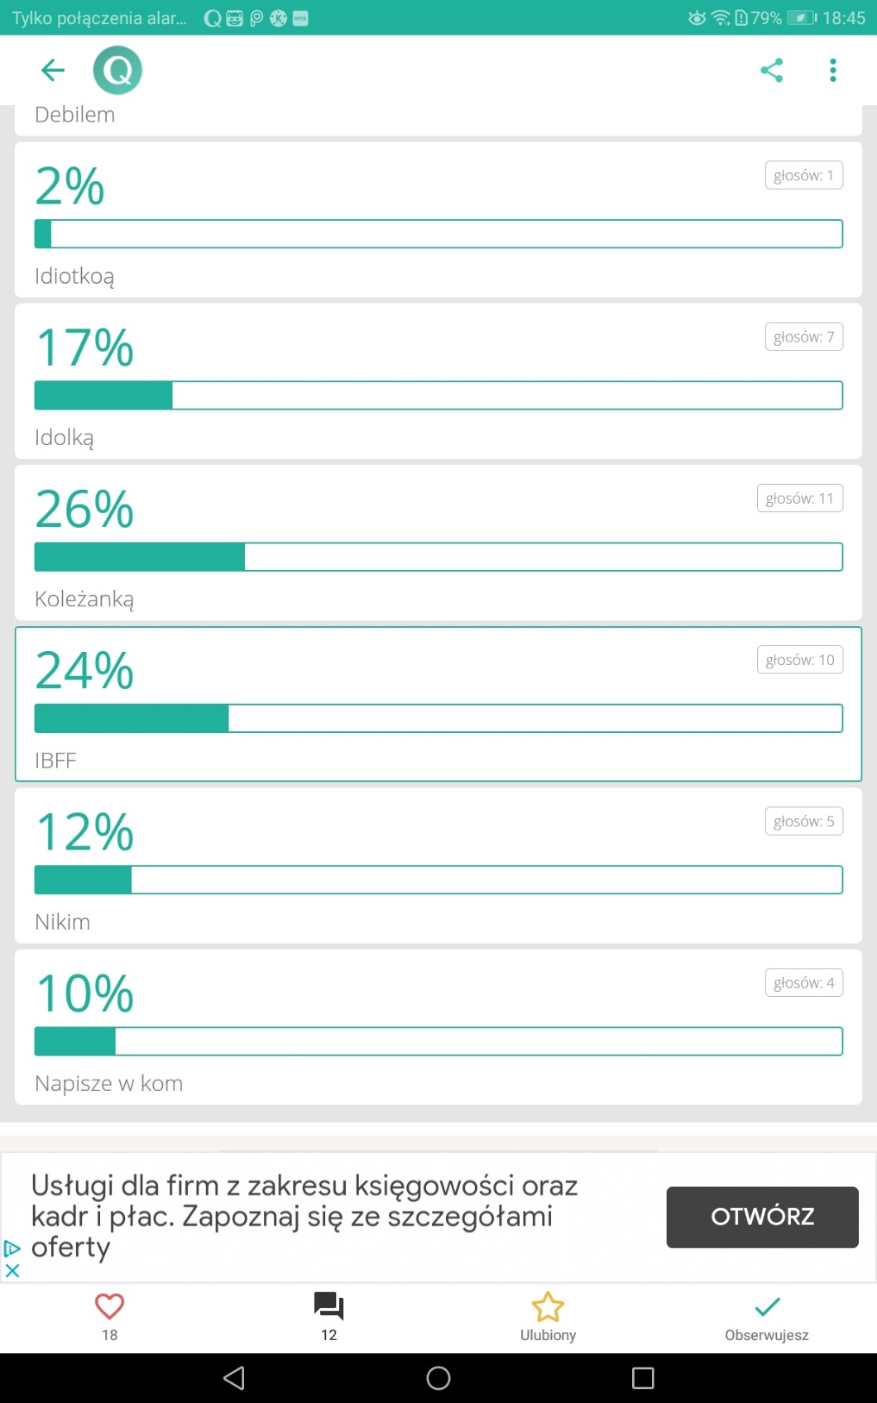
Task: Tap the back arrow icon
Action: (53, 70)
